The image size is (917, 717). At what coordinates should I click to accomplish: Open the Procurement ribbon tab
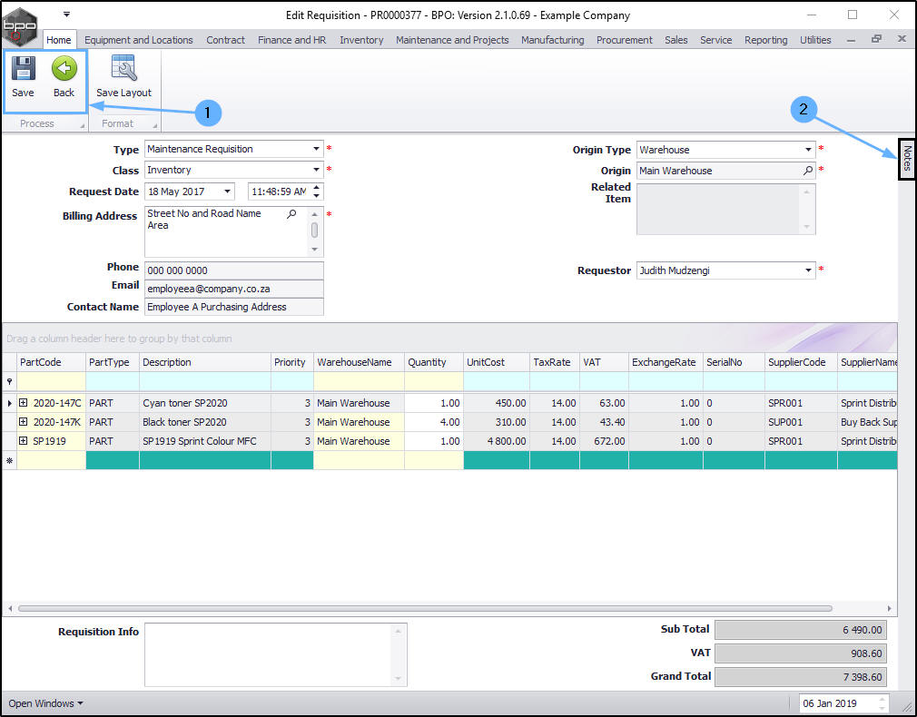[x=624, y=40]
